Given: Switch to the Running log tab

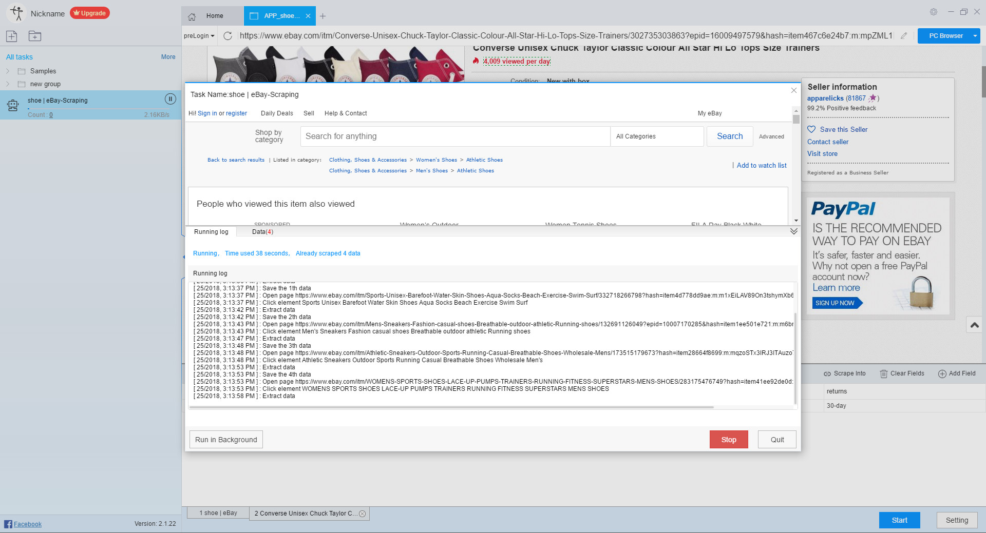Looking at the screenshot, I should click(x=211, y=232).
